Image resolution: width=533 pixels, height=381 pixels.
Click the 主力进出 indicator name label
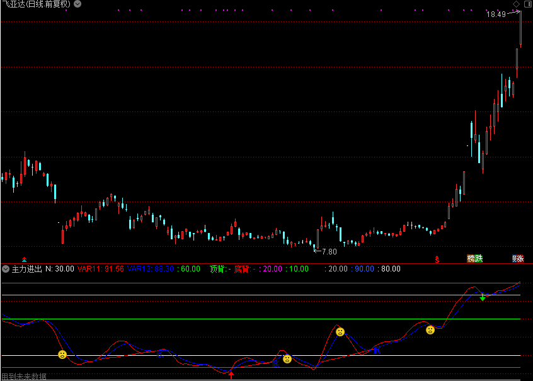point(27,269)
